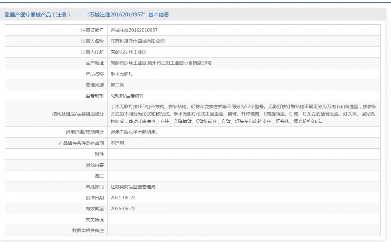The image size is (391, 242).
Task: Click the label 适用范围/预期用途
Action: click(85, 132)
